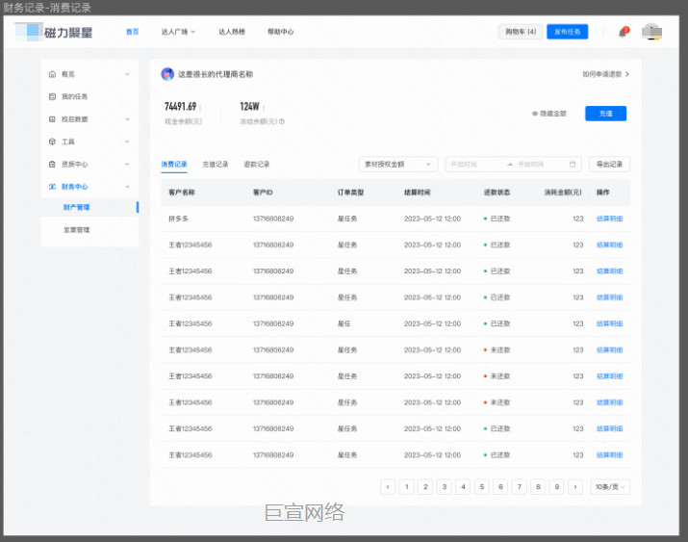Click the agent avatar beside 这是很长的代理商名称
688x542 pixels.
click(167, 74)
